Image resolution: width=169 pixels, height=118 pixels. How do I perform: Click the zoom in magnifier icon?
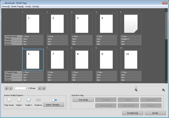coord(163,90)
